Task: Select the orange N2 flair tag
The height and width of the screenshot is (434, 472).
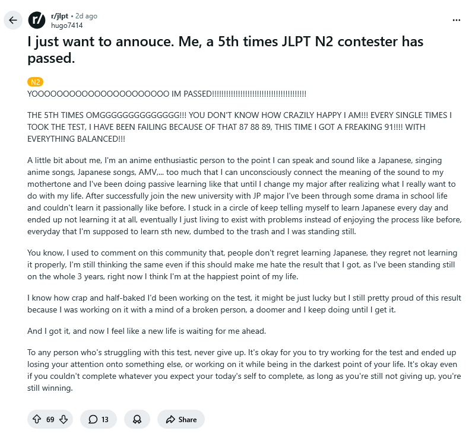Action: coord(35,82)
